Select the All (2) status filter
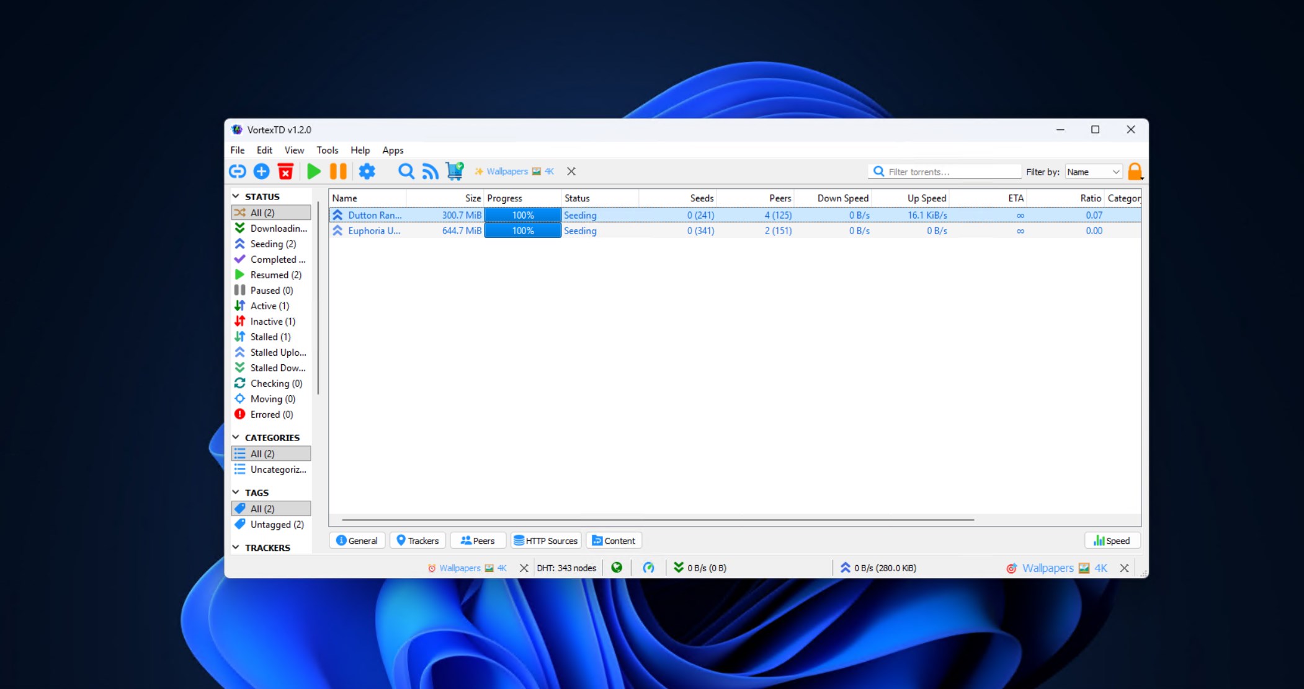The image size is (1304, 689). (x=271, y=213)
